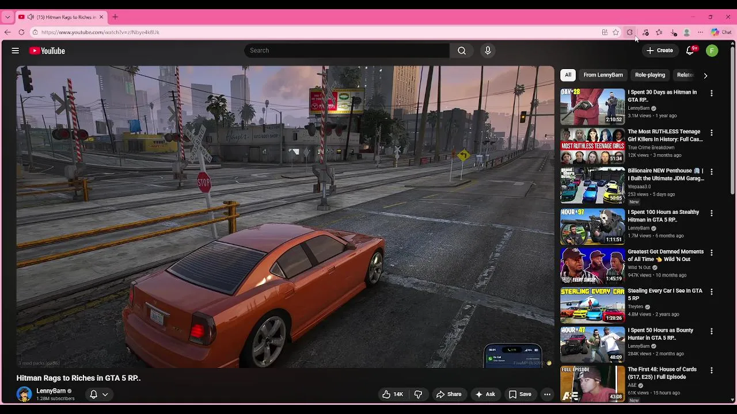This screenshot has width=737, height=414.
Task: Open the tab actions dropdown arrow
Action: pos(7,17)
